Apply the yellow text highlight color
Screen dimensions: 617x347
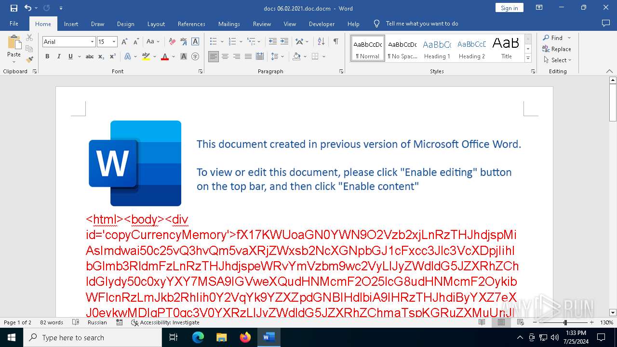(146, 56)
